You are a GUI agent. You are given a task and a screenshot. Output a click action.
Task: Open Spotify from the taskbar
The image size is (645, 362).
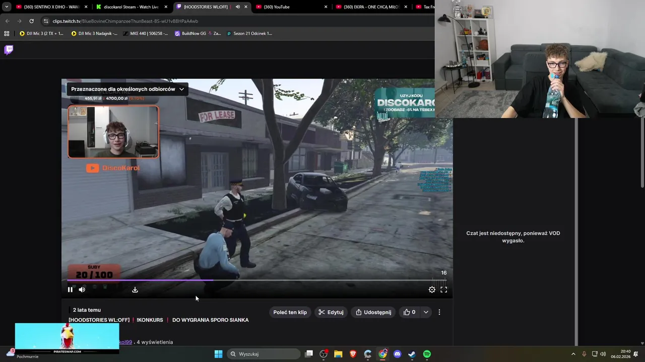tap(427, 354)
